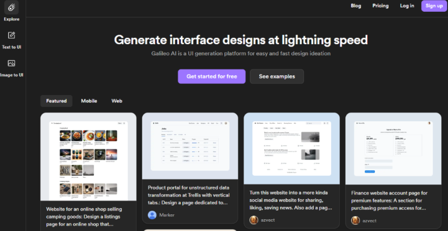Screen dimensions: 448x231
Task: Select the Text to UI pencil icon
Action: tap(11, 35)
